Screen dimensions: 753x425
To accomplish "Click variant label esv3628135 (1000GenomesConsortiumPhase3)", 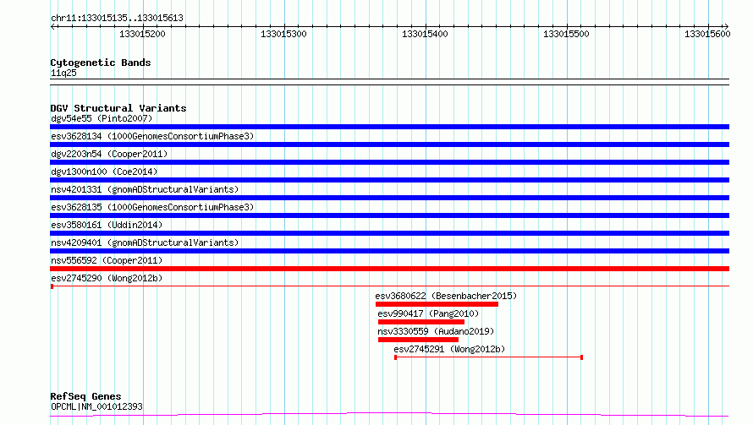I will 152,207.
